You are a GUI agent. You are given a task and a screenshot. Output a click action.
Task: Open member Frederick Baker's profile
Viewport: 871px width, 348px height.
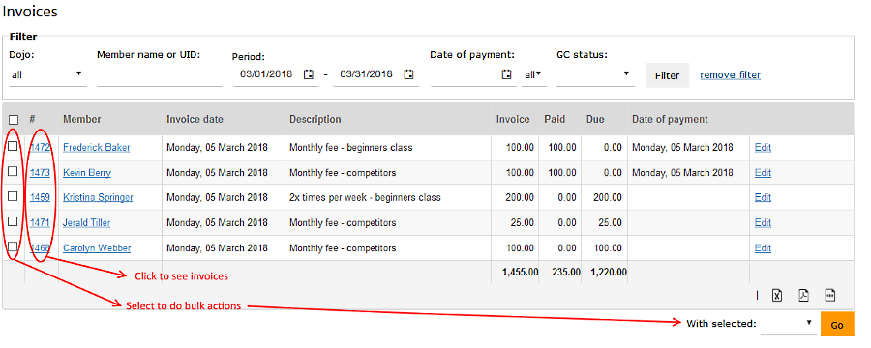(x=97, y=148)
